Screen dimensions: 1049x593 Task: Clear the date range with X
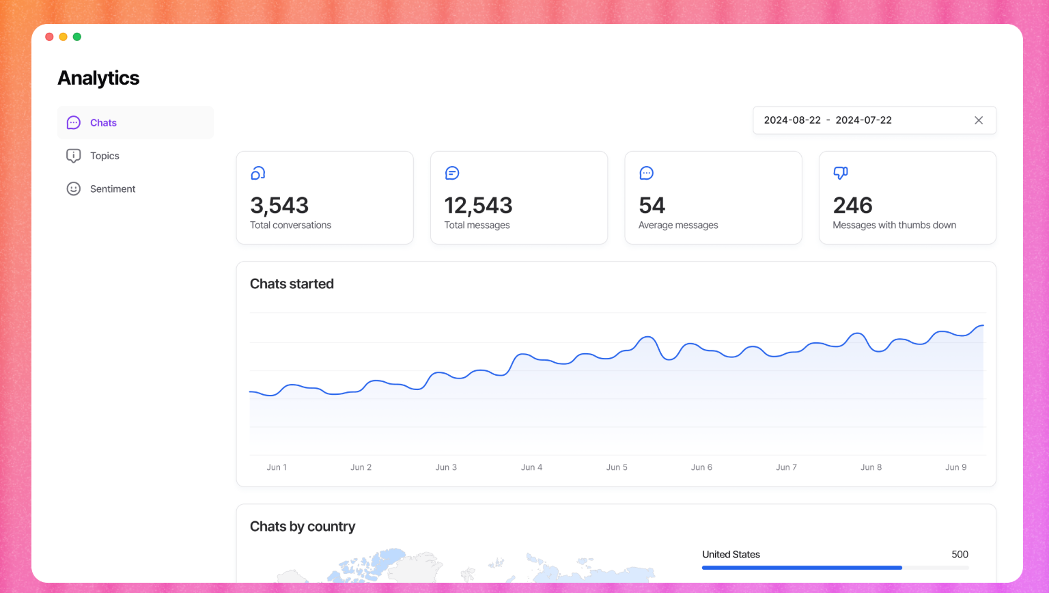pyautogui.click(x=978, y=120)
